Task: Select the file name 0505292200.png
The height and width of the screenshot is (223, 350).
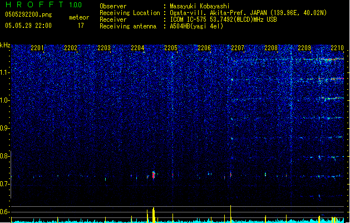Action: coord(28,14)
